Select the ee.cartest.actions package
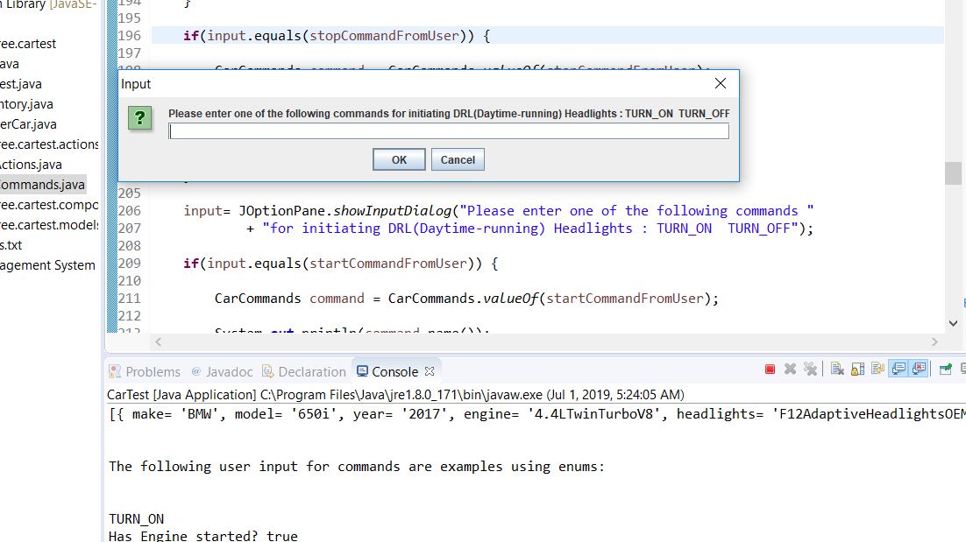This screenshot has width=966, height=542. click(49, 144)
